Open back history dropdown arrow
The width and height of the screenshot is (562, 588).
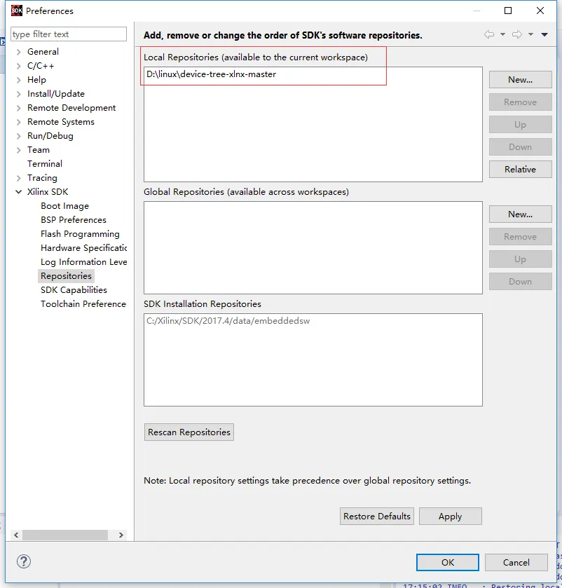[x=502, y=34]
